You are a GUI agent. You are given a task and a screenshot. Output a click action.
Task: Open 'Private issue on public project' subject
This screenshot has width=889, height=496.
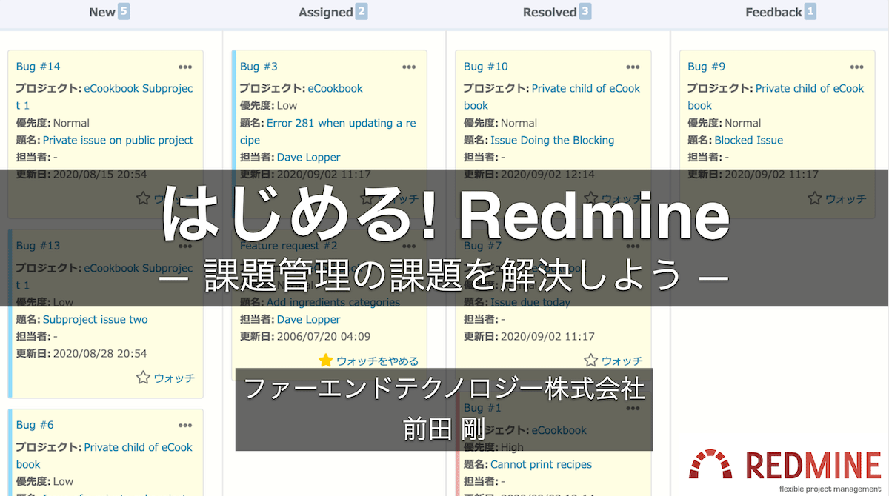[x=118, y=140]
